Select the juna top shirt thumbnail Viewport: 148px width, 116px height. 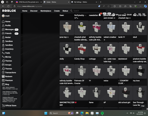click(x=67, y=28)
